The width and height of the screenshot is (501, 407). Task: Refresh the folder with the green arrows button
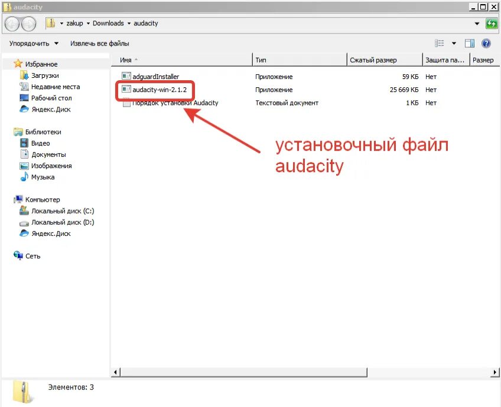coord(491,24)
